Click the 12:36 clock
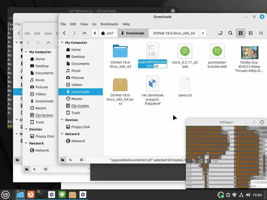This screenshot has height=200, width=267. click(257, 195)
